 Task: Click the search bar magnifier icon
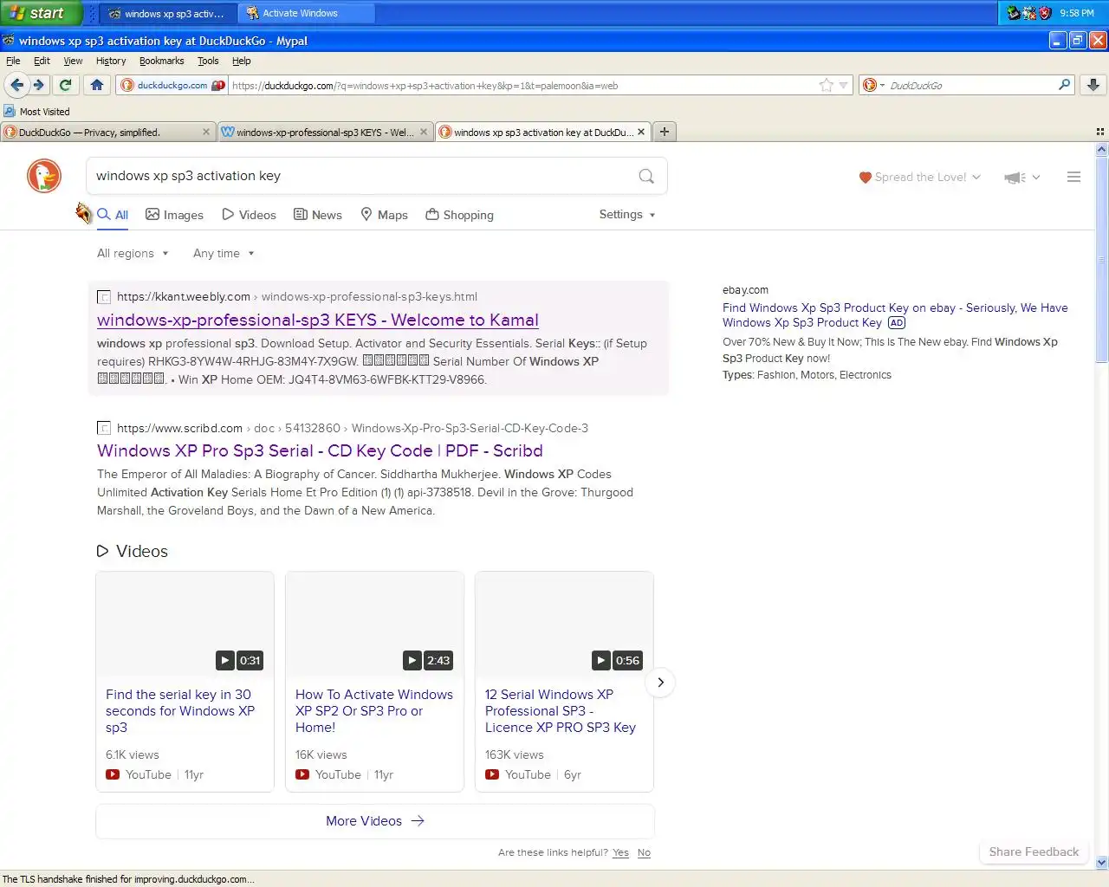pos(1065,85)
